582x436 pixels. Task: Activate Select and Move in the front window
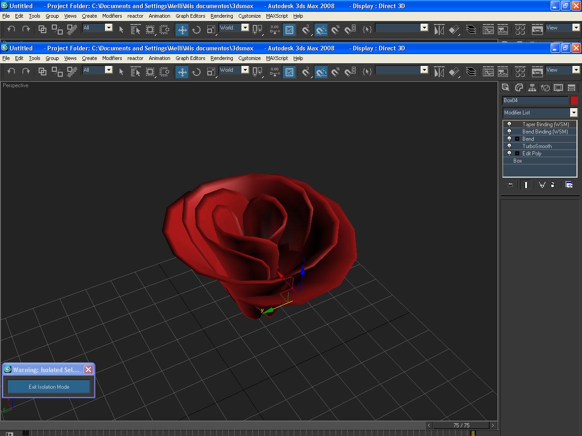[182, 72]
